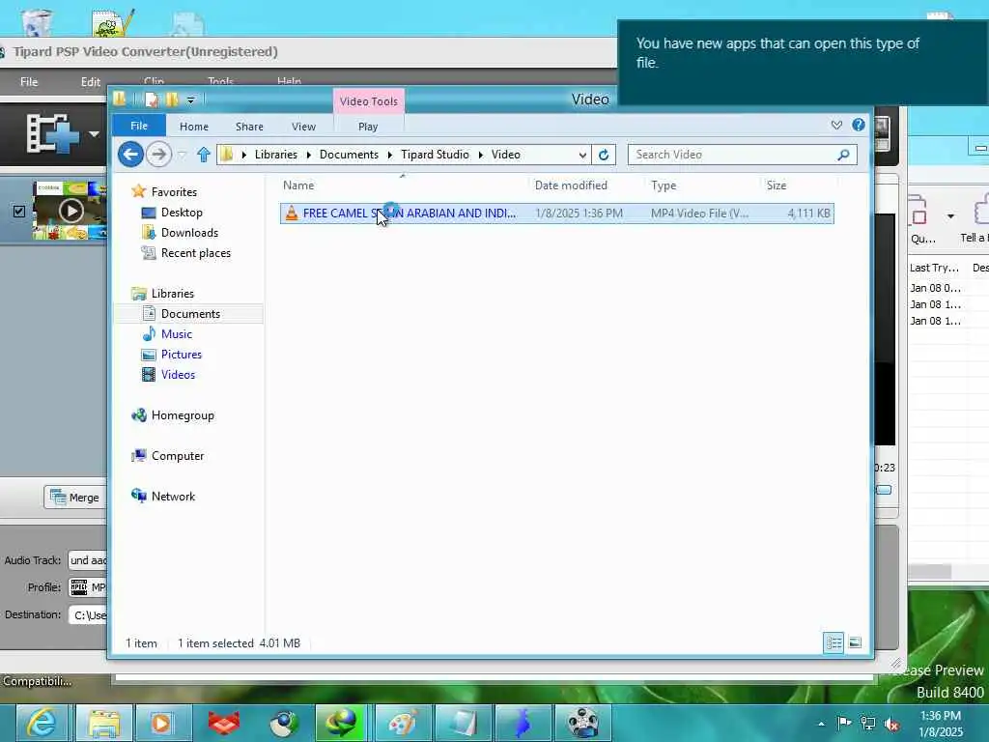This screenshot has height=742, width=989.
Task: Sort by Type column header
Action: coord(664,185)
